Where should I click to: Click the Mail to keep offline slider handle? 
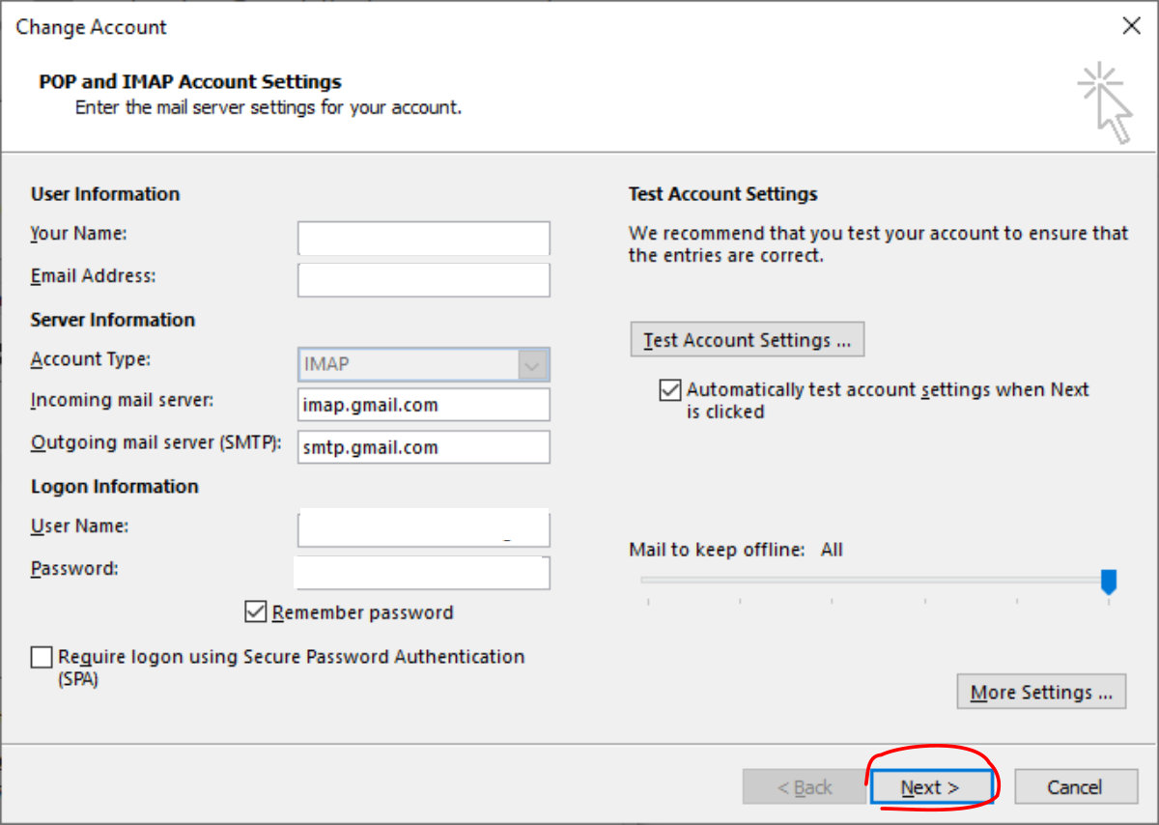click(x=1109, y=581)
